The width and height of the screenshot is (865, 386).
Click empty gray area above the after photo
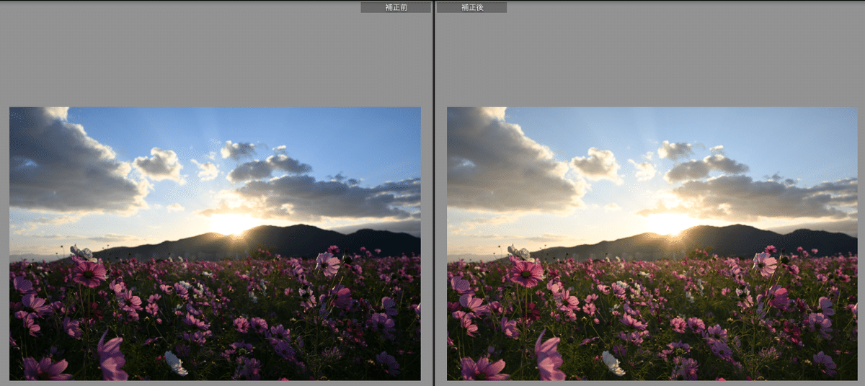[649, 58]
